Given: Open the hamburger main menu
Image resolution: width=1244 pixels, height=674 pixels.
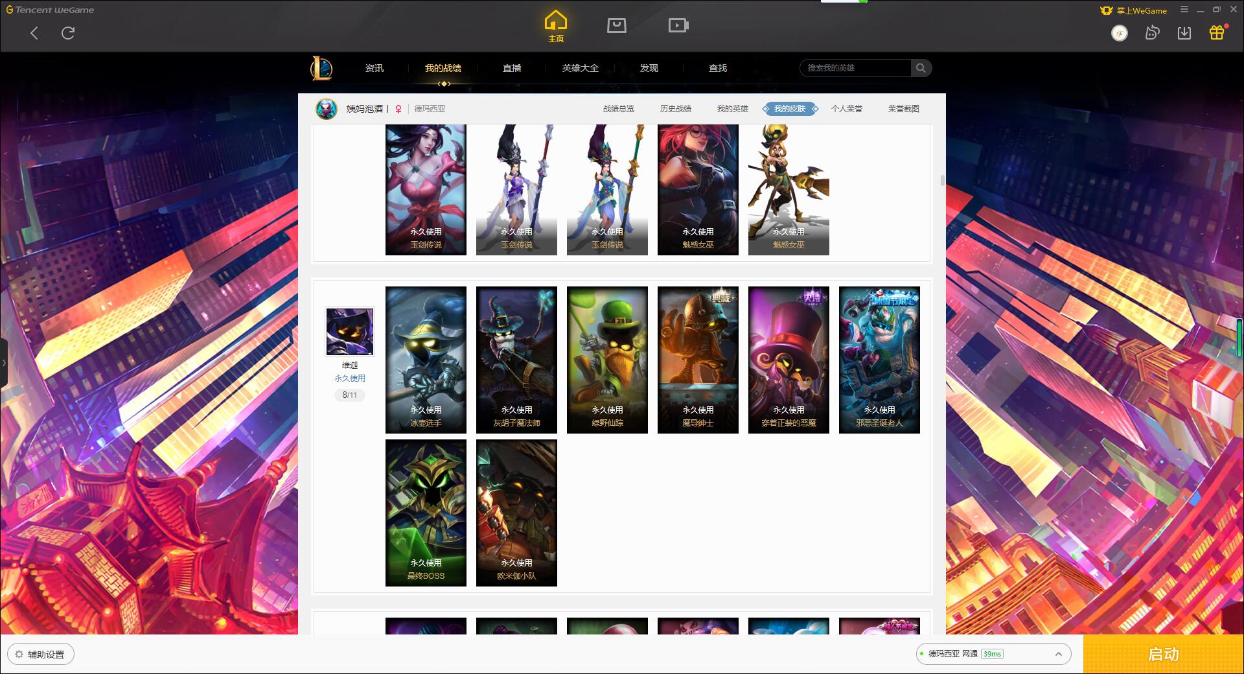Looking at the screenshot, I should [1184, 10].
